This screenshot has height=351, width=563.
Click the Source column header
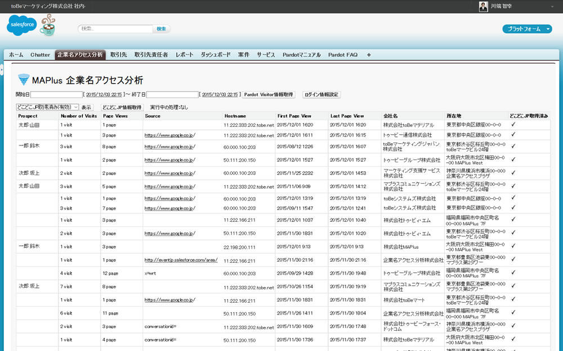(x=153, y=116)
